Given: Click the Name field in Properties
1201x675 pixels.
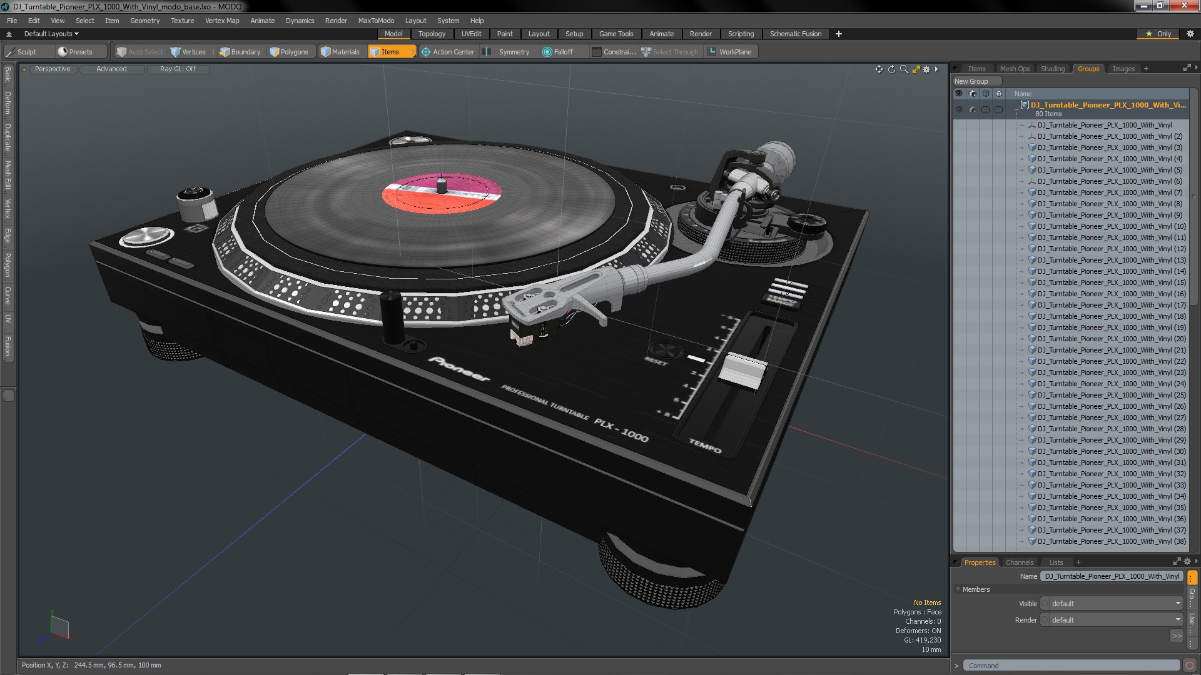Looking at the screenshot, I should (x=1112, y=576).
